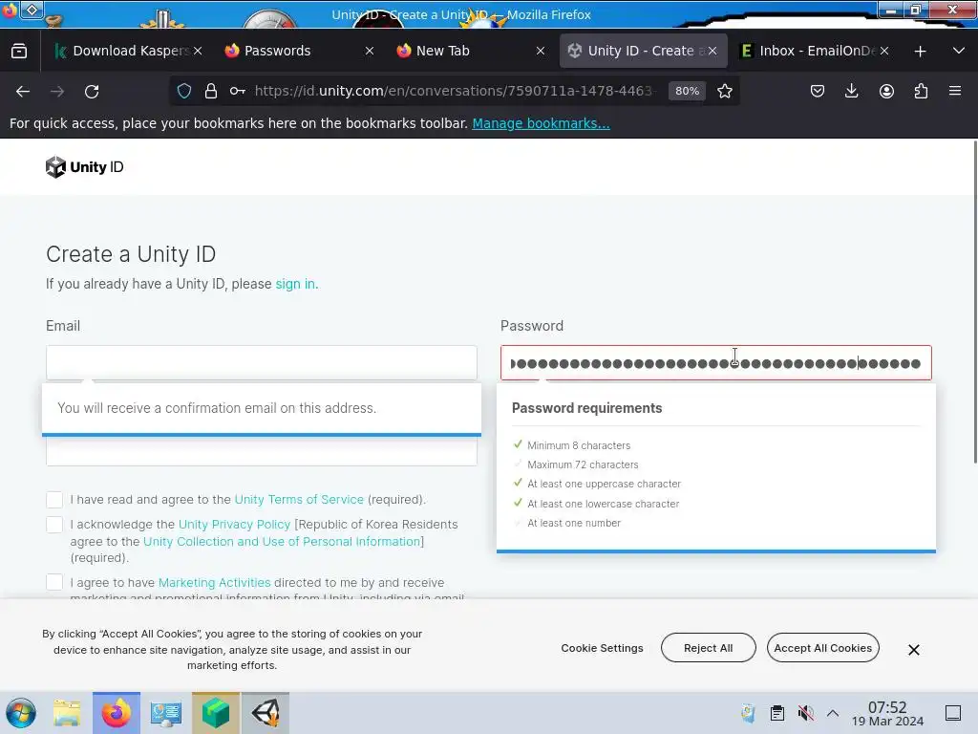Click Cookie Settings
Image resolution: width=978 pixels, height=734 pixels.
click(x=602, y=648)
